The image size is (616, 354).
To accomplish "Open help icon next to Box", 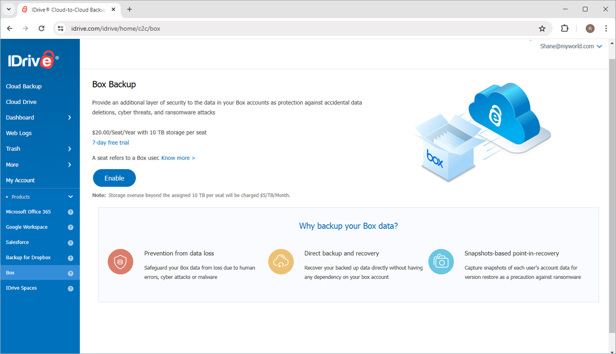I will click(x=71, y=273).
